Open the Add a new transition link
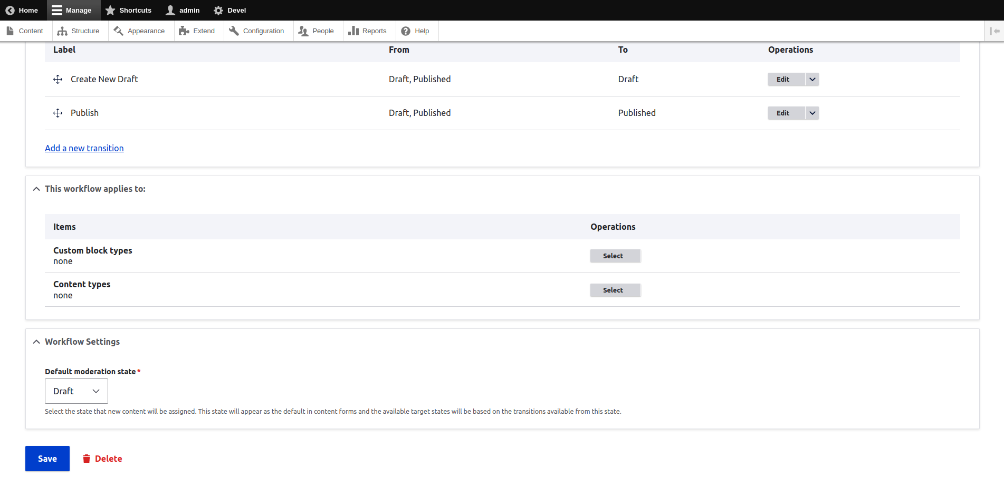 [x=84, y=148]
